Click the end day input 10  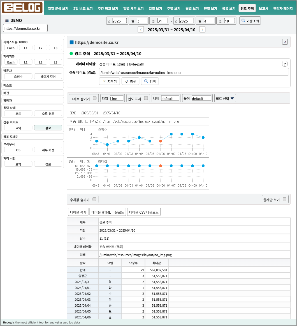click(x=230, y=21)
